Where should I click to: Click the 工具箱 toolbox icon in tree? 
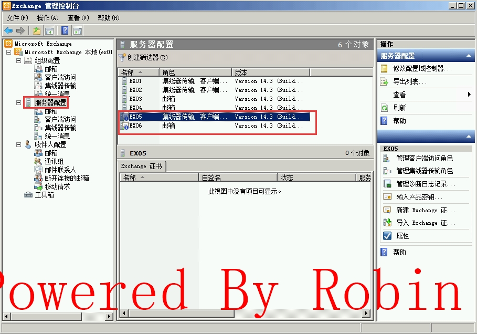[28, 195]
